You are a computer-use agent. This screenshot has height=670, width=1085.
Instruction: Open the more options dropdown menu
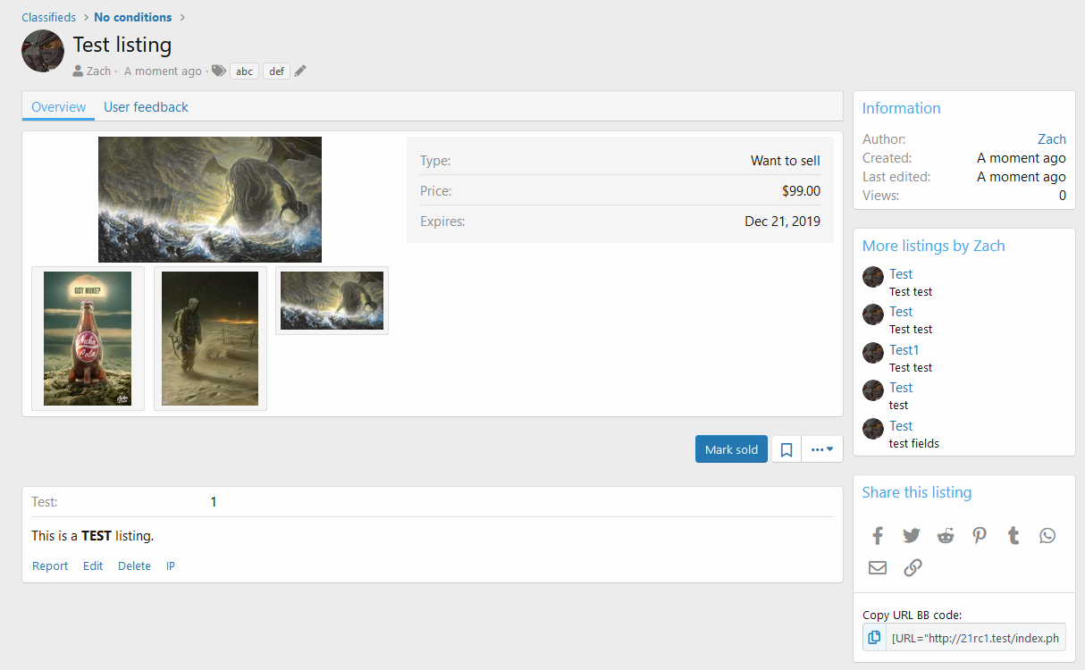tap(822, 449)
